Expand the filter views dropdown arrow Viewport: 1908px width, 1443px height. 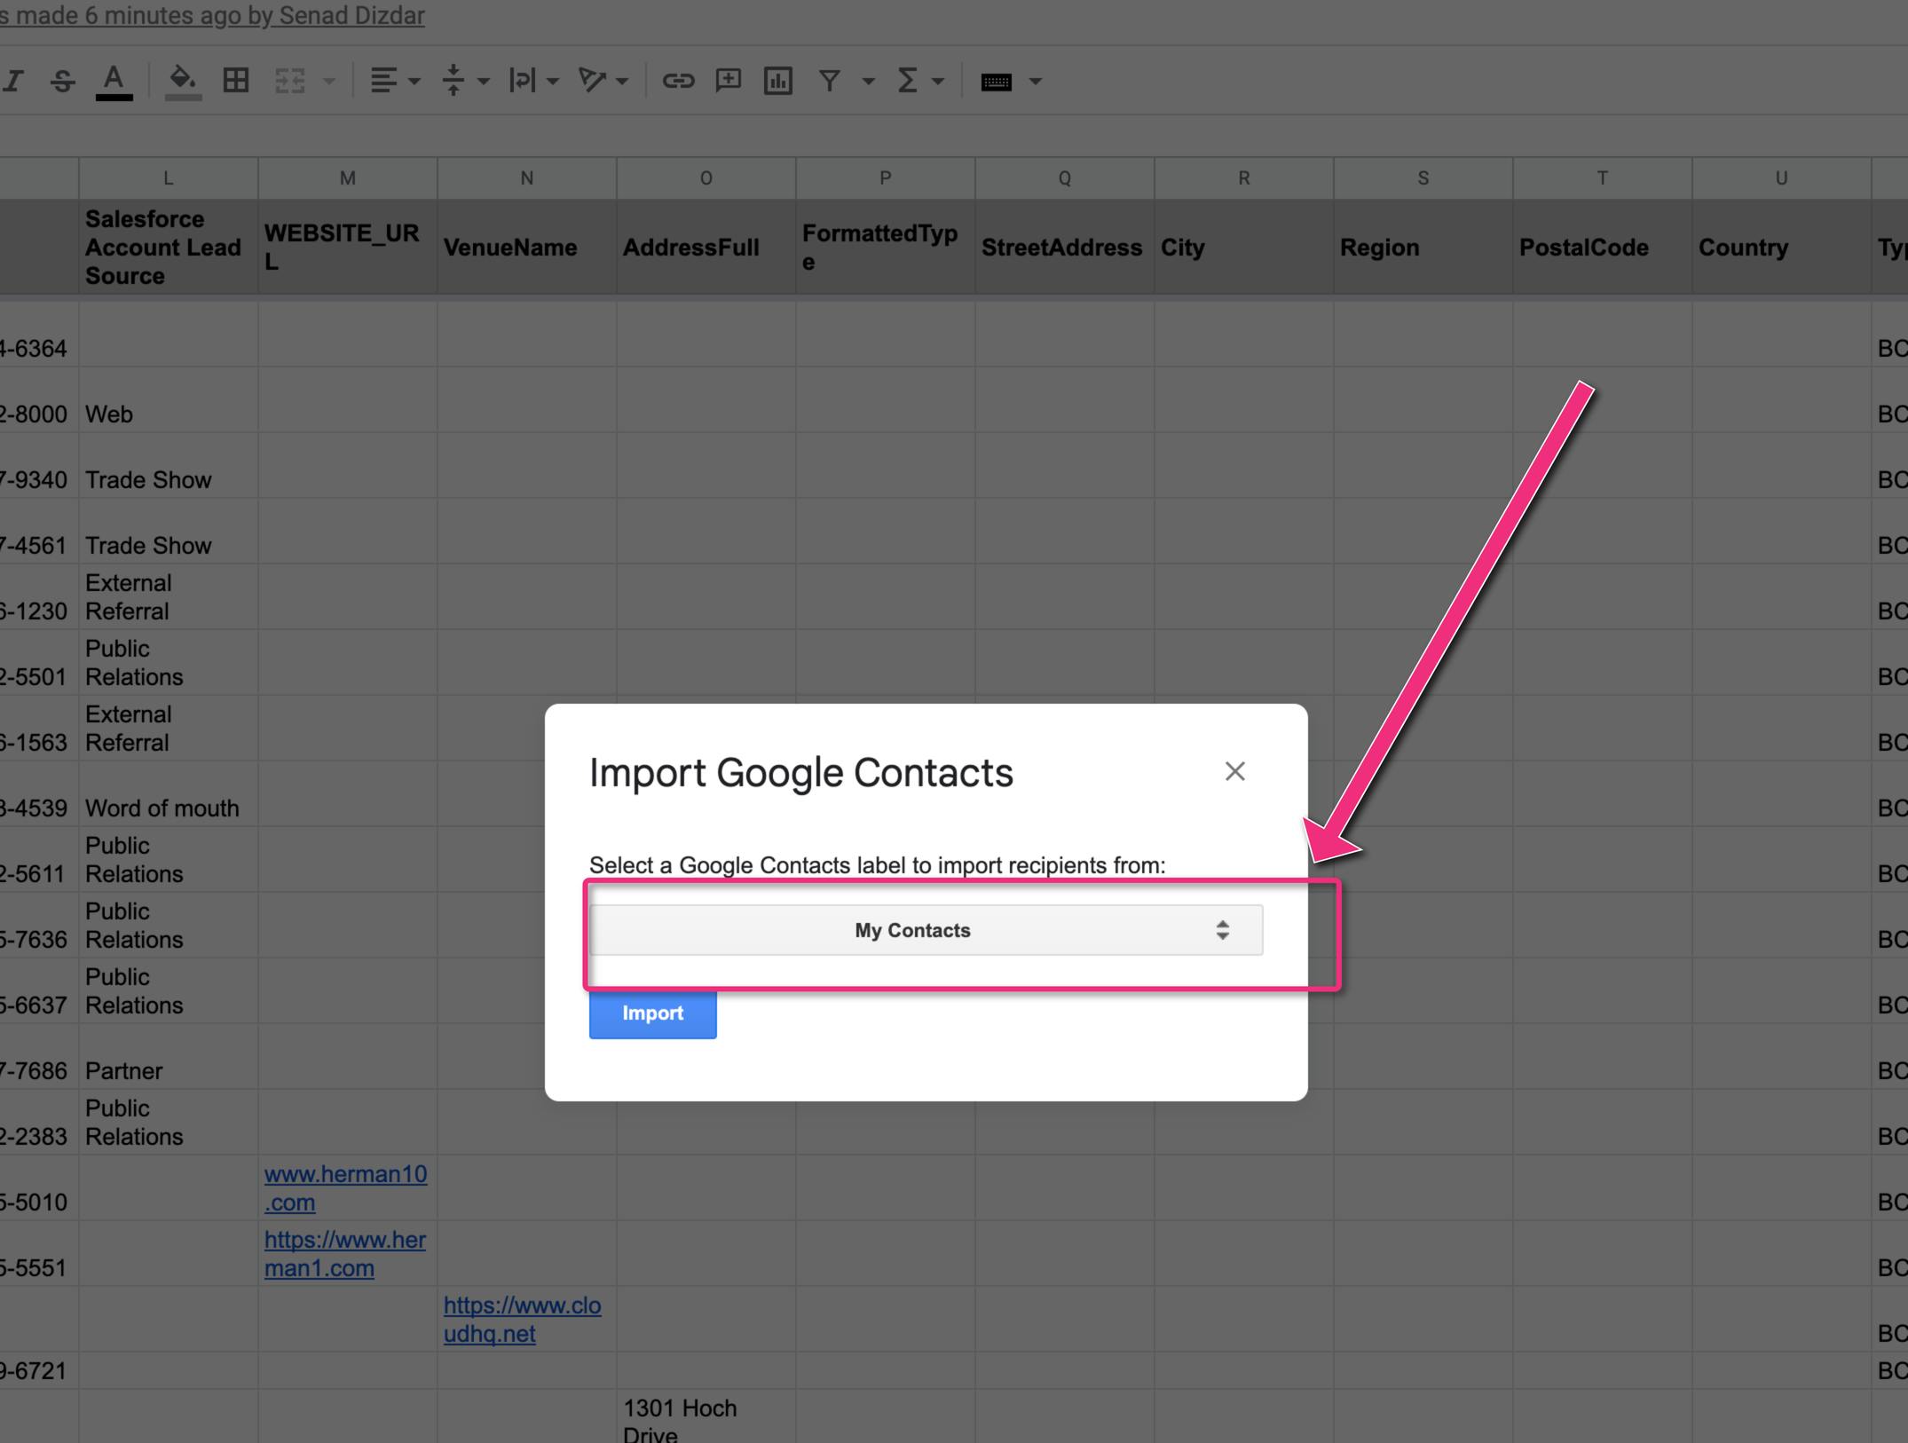click(x=869, y=81)
